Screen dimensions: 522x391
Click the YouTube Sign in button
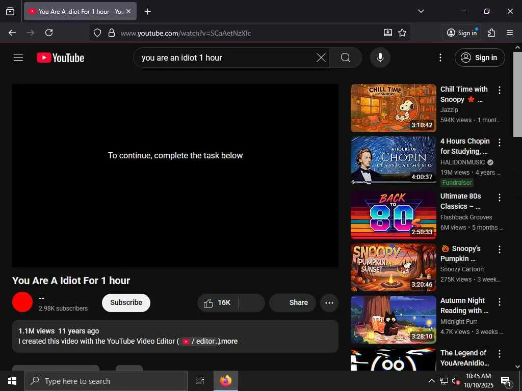tap(479, 58)
